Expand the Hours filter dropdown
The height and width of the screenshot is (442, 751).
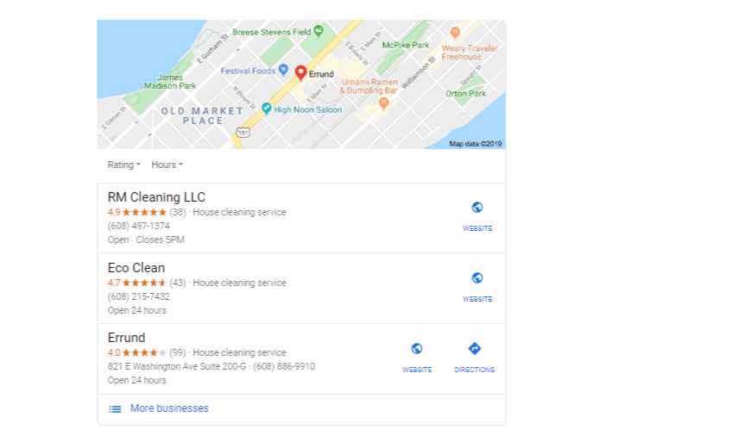click(167, 165)
